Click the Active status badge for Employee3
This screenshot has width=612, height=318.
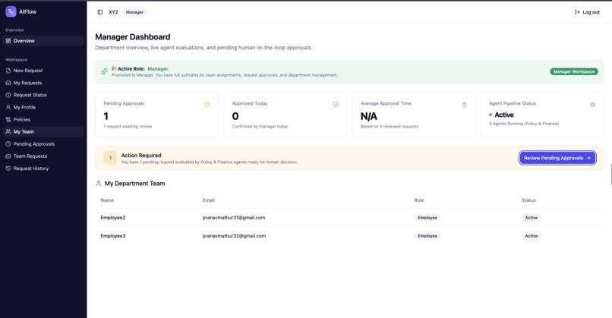pos(532,236)
